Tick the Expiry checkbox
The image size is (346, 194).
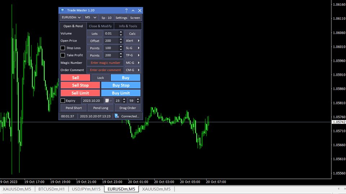click(63, 101)
